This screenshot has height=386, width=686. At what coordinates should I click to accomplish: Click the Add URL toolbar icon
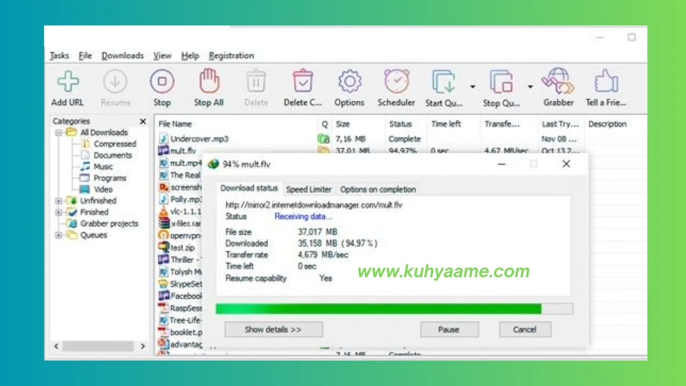(x=68, y=82)
